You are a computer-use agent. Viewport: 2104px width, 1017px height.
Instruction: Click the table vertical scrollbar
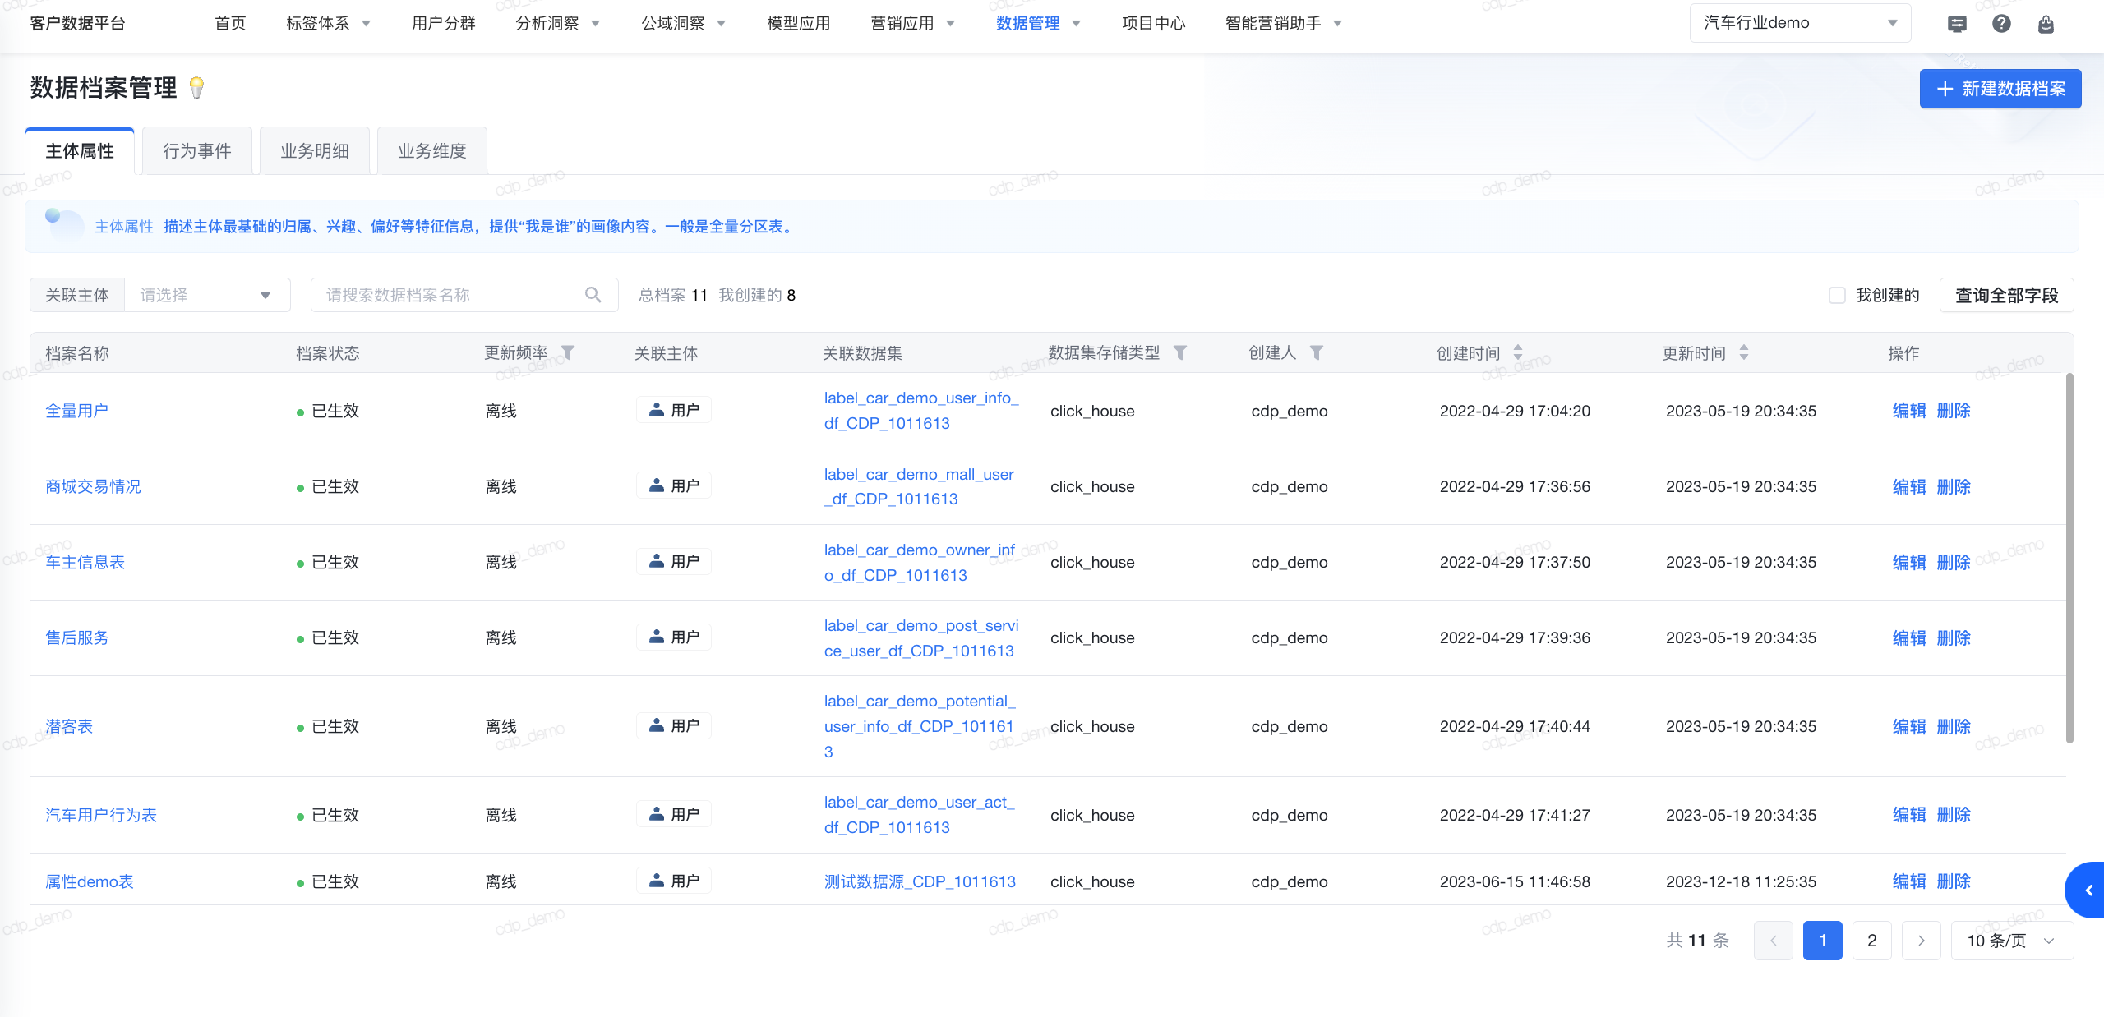click(x=2069, y=559)
